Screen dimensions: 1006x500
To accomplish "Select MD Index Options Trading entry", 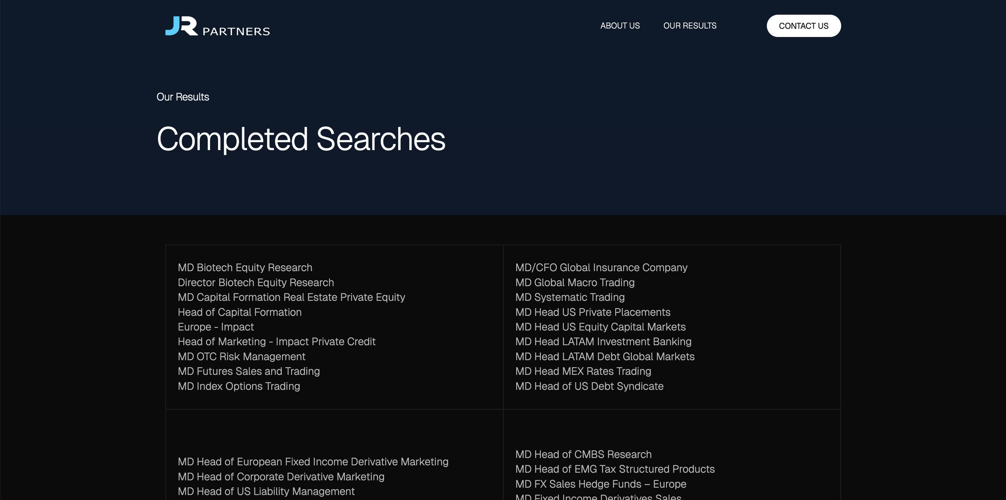I will [239, 386].
